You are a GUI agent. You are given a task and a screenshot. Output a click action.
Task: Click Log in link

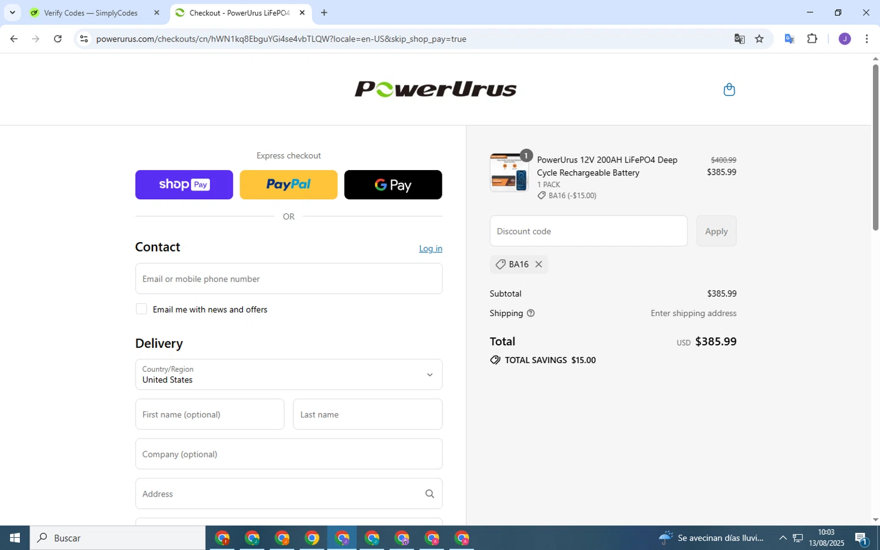coord(431,249)
